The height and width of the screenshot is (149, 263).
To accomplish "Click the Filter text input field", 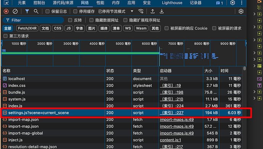I will tap(33, 20).
